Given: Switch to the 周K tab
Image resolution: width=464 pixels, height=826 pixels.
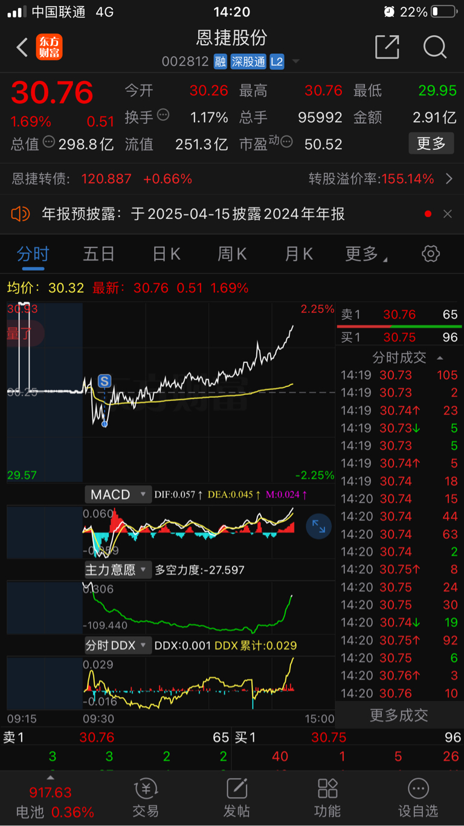Looking at the screenshot, I should pyautogui.click(x=233, y=254).
